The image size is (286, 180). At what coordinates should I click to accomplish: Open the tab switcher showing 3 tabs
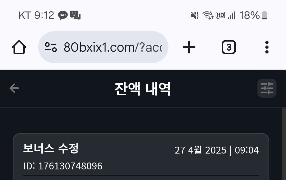tap(229, 47)
